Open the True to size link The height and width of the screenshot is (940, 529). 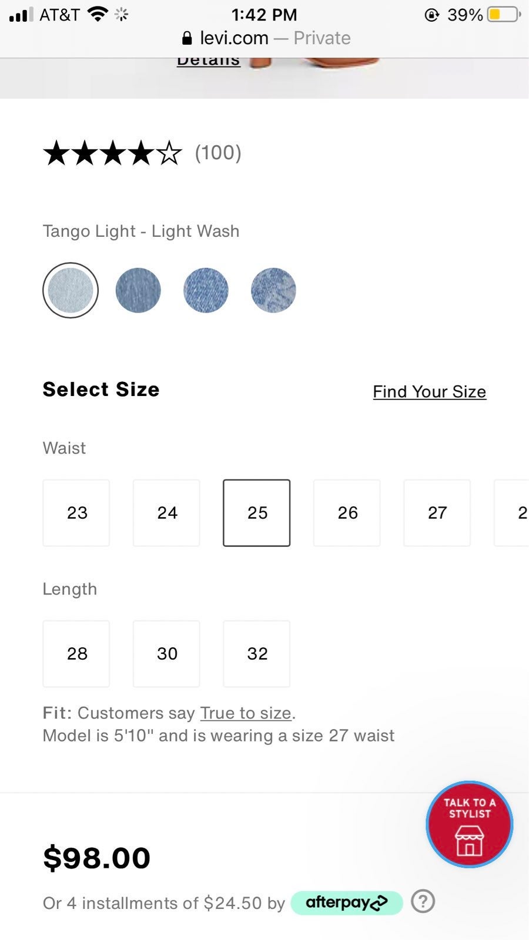(246, 713)
